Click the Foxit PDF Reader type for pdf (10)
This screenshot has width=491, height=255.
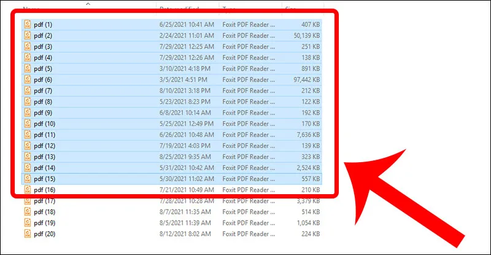(249, 124)
